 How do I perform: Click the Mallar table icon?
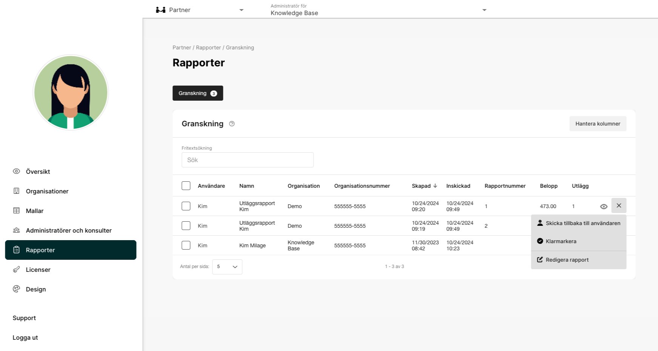point(16,210)
